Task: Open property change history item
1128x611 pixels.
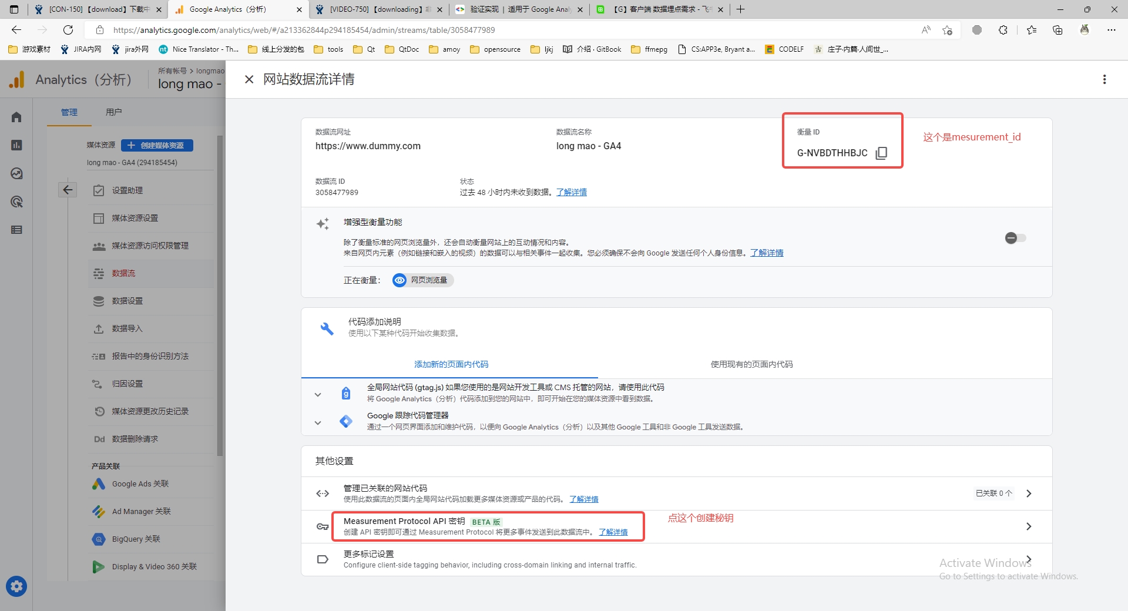Action: tap(151, 411)
